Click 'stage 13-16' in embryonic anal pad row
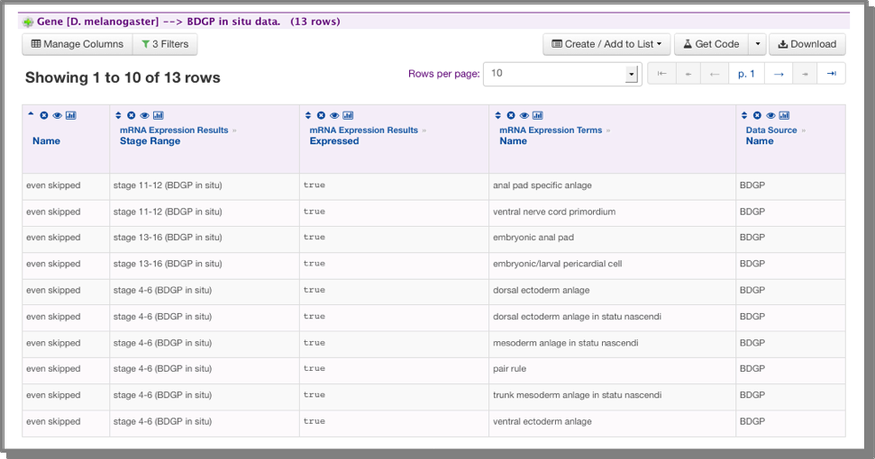This screenshot has width=875, height=459. click(168, 238)
